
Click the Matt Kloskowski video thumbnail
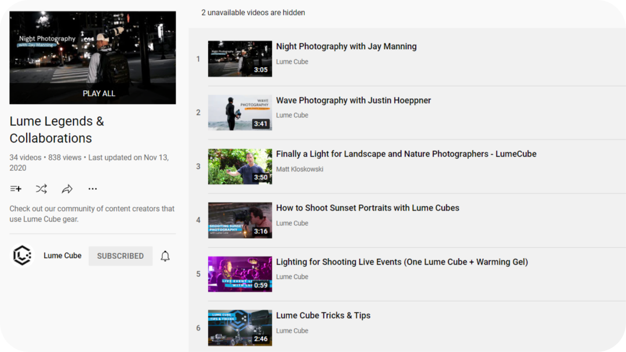(240, 167)
